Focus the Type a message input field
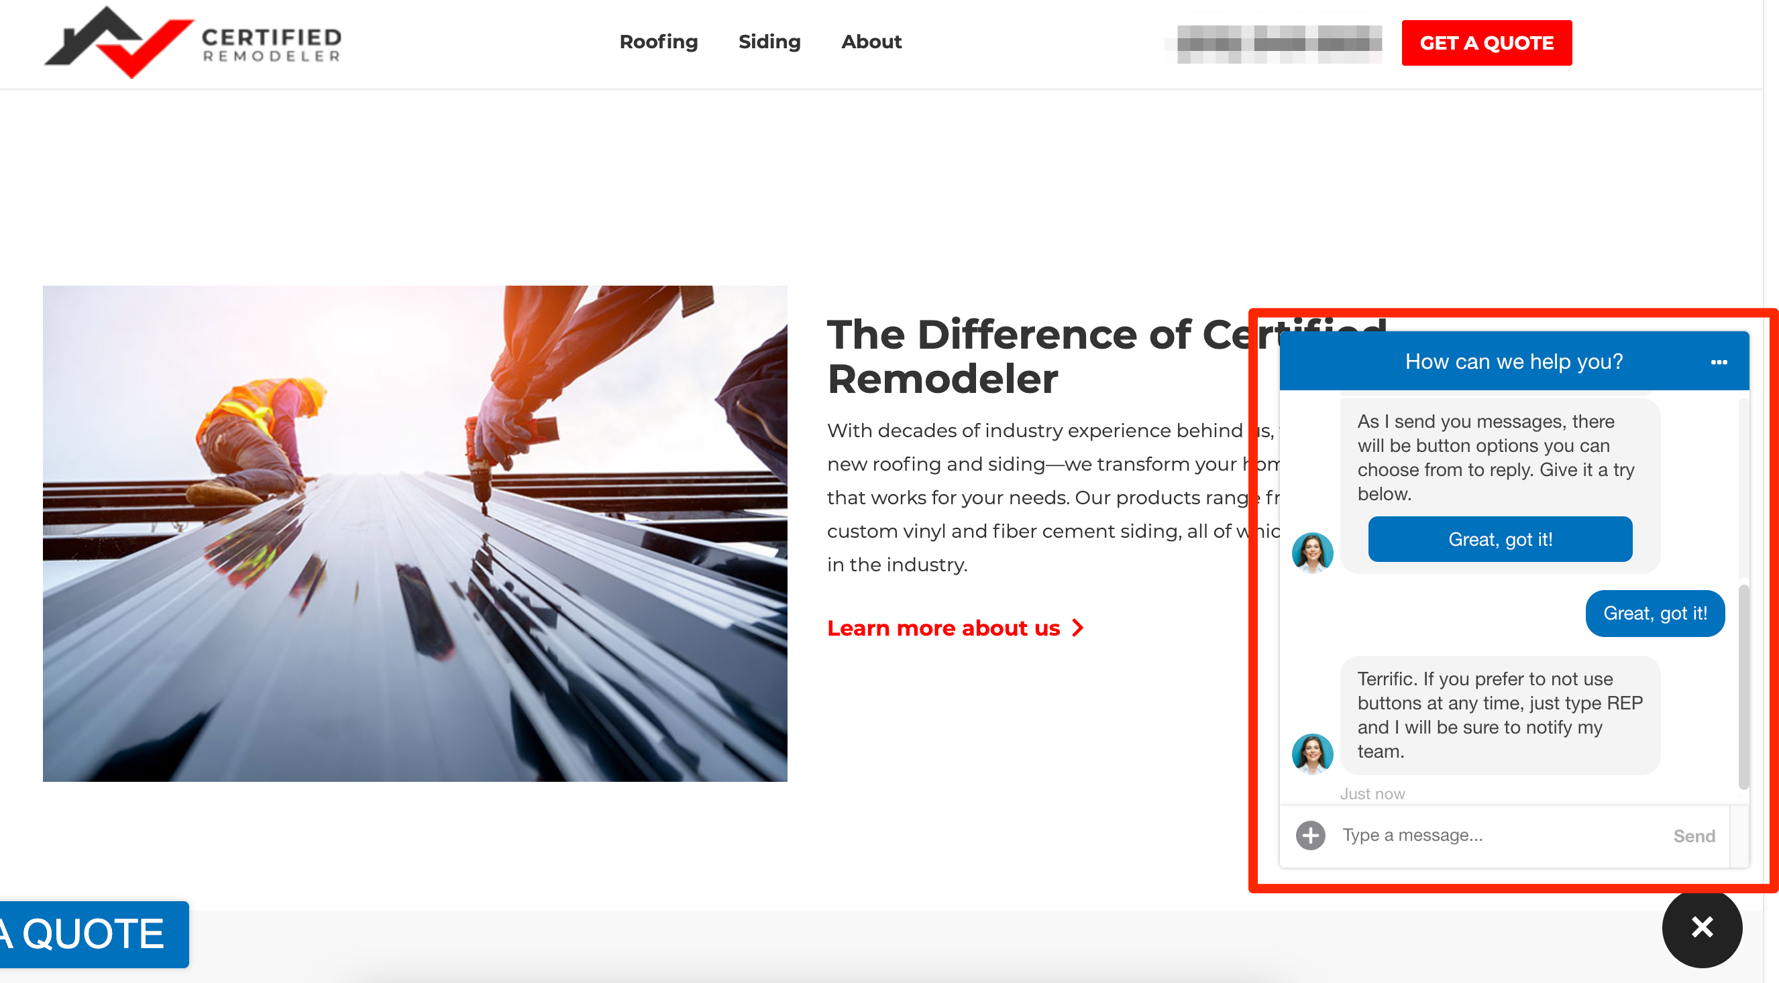1779x983 pixels. pyautogui.click(x=1499, y=835)
